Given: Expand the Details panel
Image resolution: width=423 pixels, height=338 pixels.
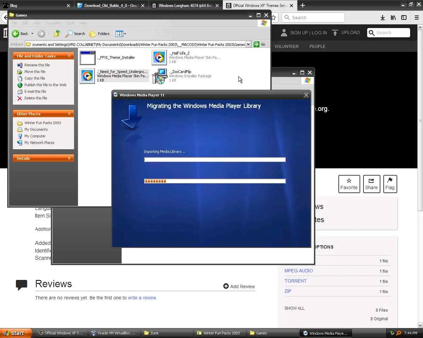Looking at the screenshot, I should click(x=69, y=158).
